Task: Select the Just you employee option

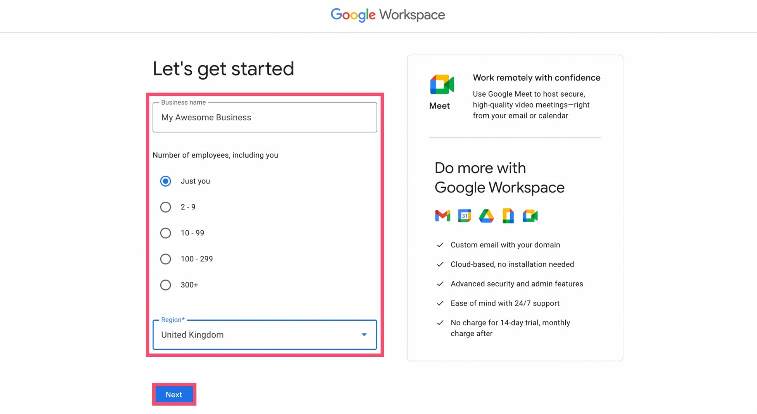Action: tap(165, 181)
